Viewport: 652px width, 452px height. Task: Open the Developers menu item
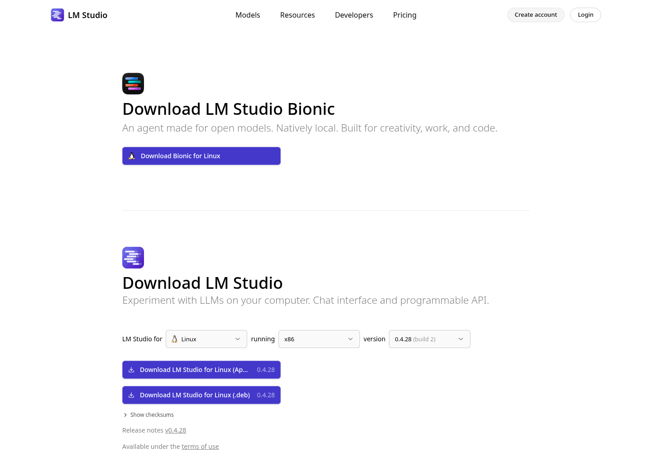point(354,15)
